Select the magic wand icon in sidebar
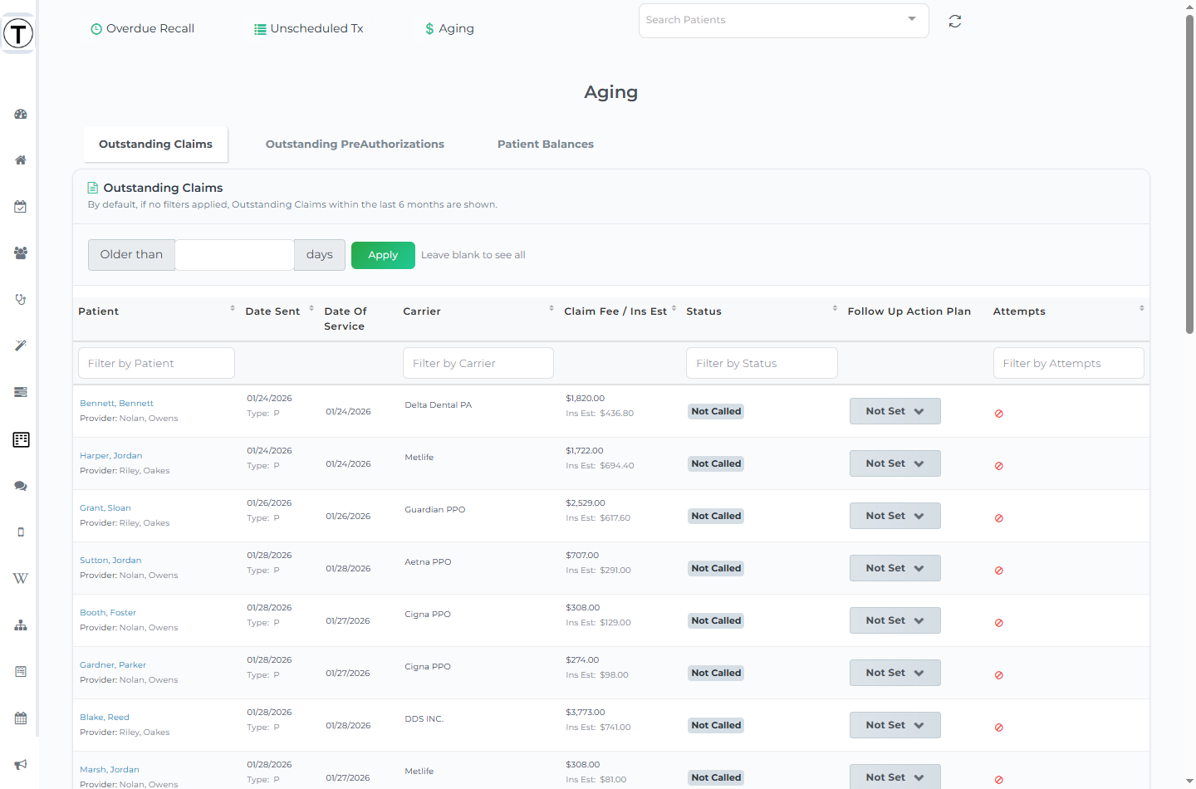 click(x=21, y=345)
